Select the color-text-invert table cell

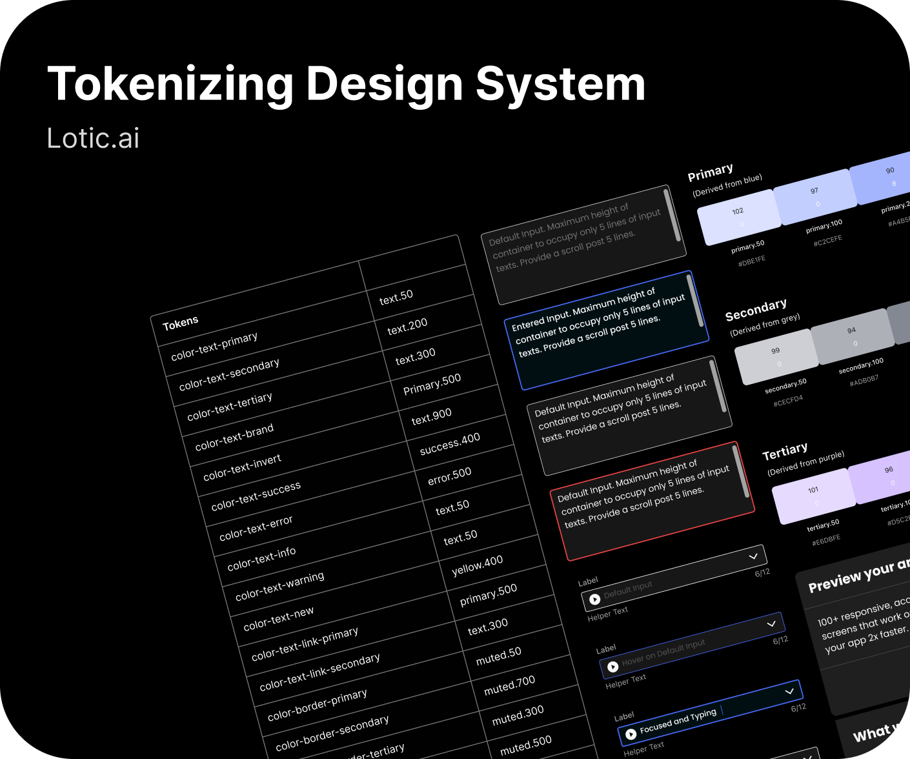[x=299, y=454]
